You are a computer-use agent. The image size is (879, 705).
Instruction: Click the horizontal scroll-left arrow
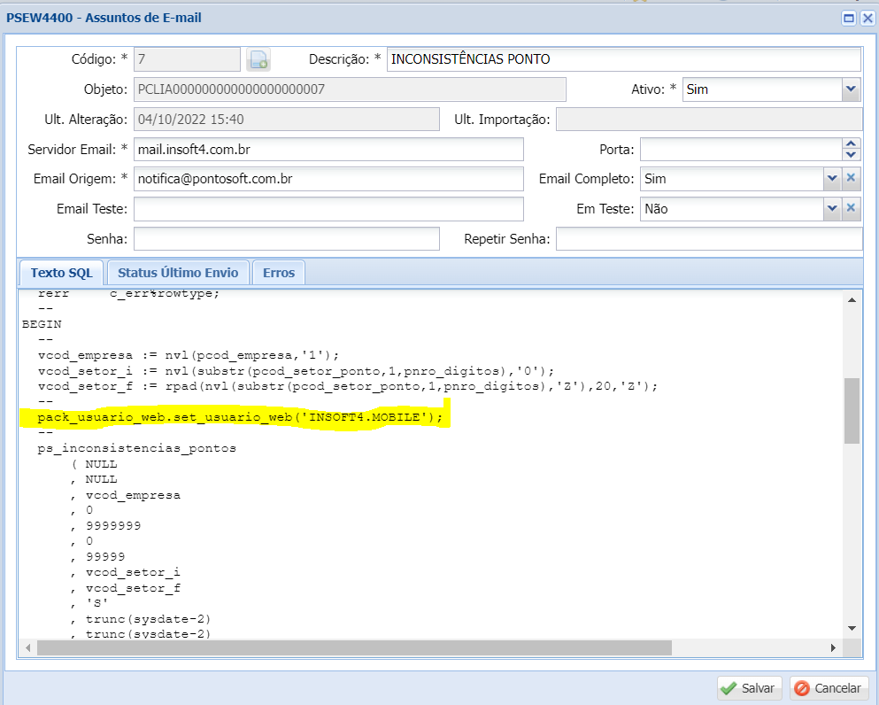(28, 647)
